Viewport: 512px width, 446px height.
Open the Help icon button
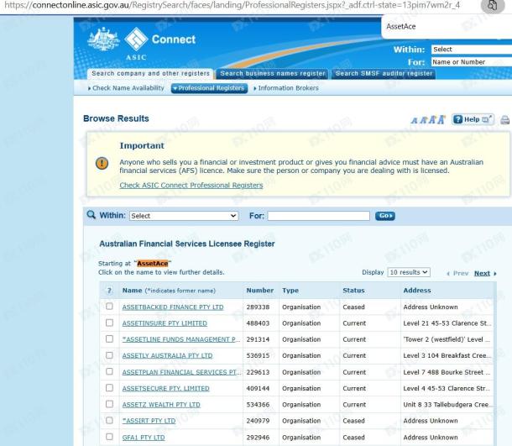473,119
